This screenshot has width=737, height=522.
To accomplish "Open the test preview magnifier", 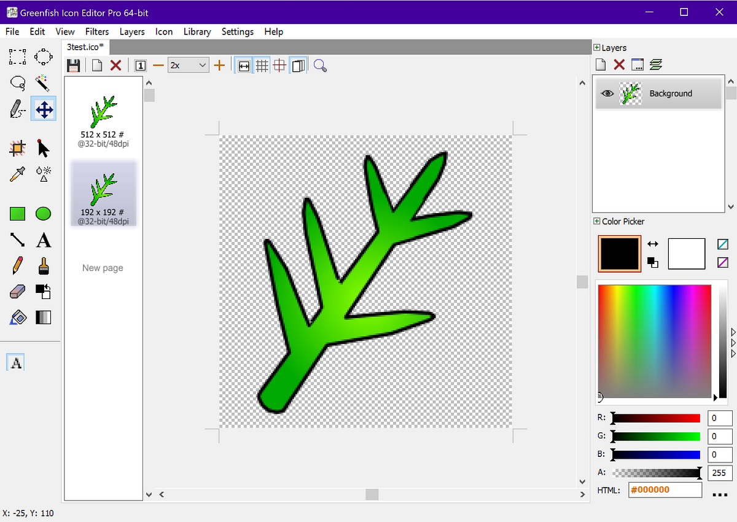I will tap(320, 65).
